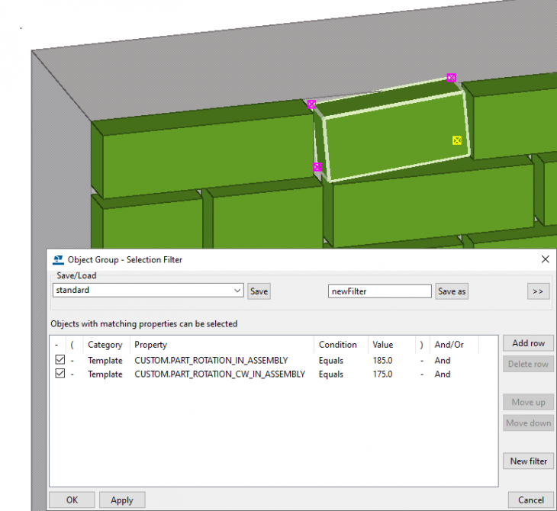Click the Value column header
557x511 pixels.
click(382, 345)
